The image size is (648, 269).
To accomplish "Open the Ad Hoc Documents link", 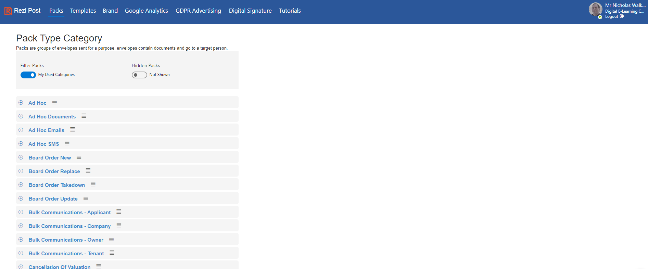I will tap(52, 116).
